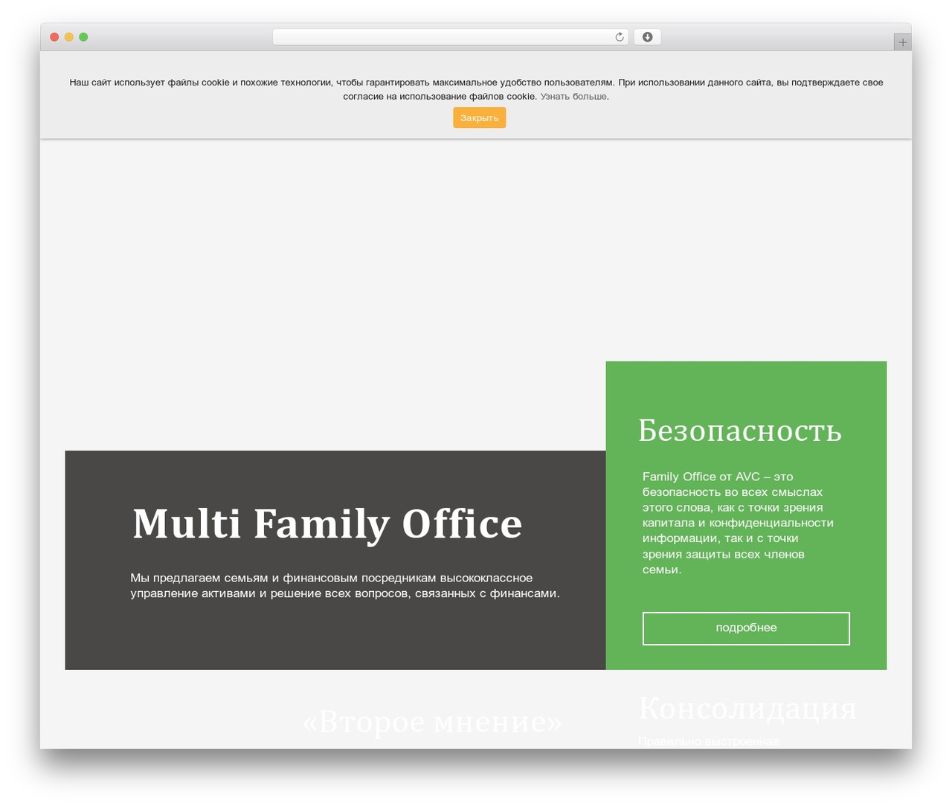This screenshot has height=806, width=952.
Task: Click the red close window button
Action: point(54,37)
